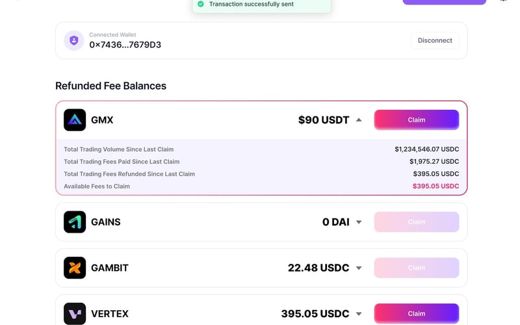The height and width of the screenshot is (325, 520).
Task: Expand the VERTEX fee details arrow
Action: coord(359,313)
